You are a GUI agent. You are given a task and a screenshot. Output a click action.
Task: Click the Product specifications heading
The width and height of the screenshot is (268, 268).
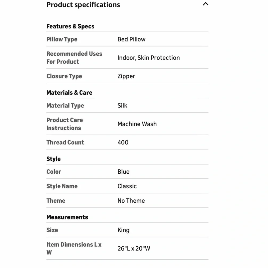click(83, 5)
